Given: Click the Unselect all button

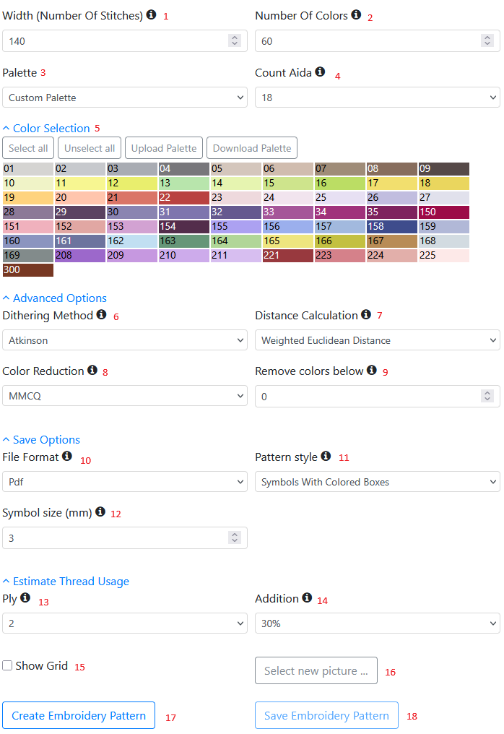Looking at the screenshot, I should coord(90,148).
